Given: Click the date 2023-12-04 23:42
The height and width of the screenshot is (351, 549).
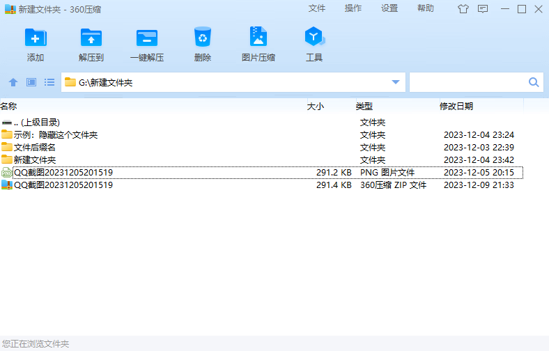Looking at the screenshot, I should coord(479,160).
